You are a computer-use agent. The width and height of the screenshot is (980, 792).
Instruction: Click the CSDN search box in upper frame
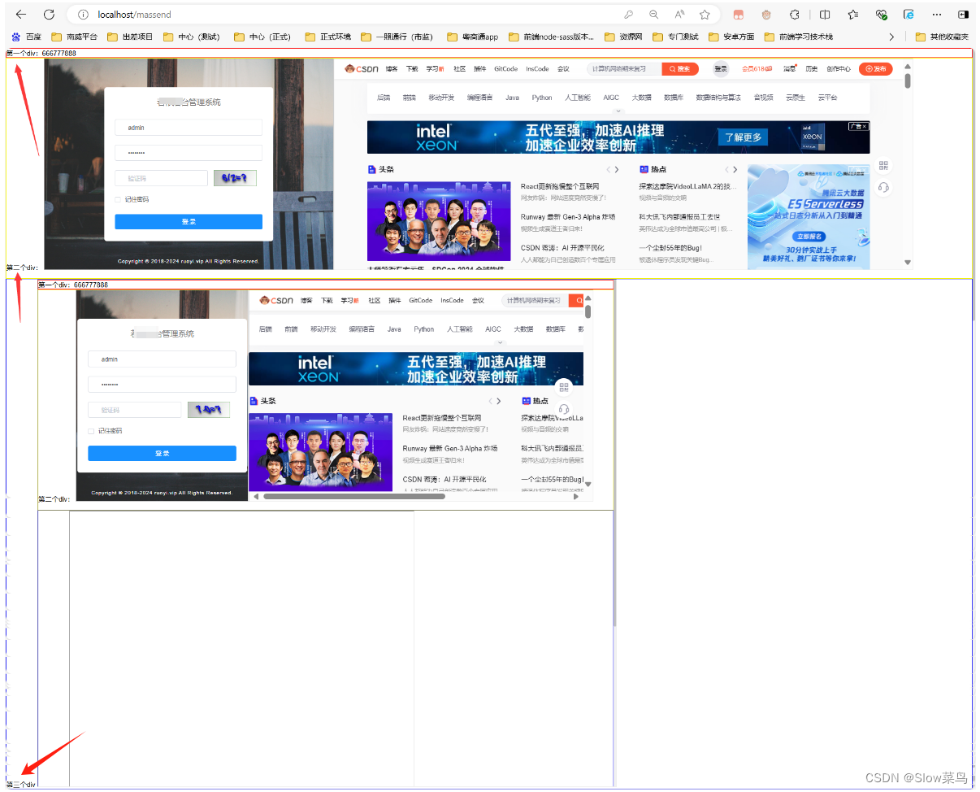pos(624,69)
